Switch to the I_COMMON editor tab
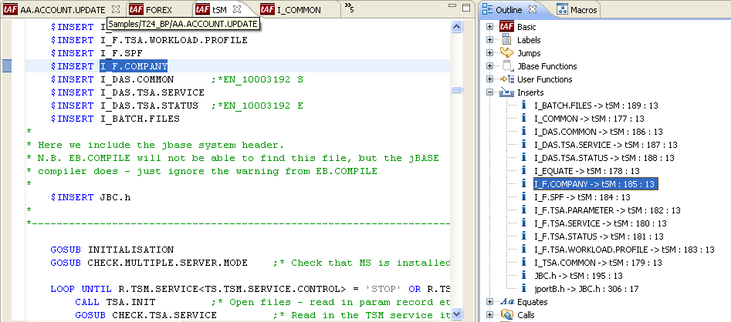 click(293, 9)
